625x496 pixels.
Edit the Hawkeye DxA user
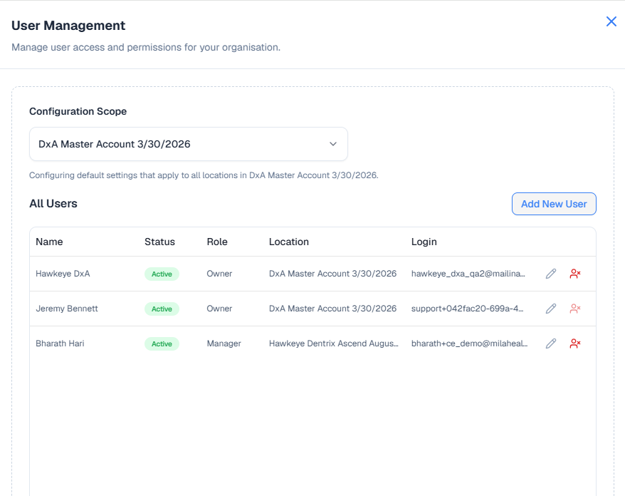(550, 274)
